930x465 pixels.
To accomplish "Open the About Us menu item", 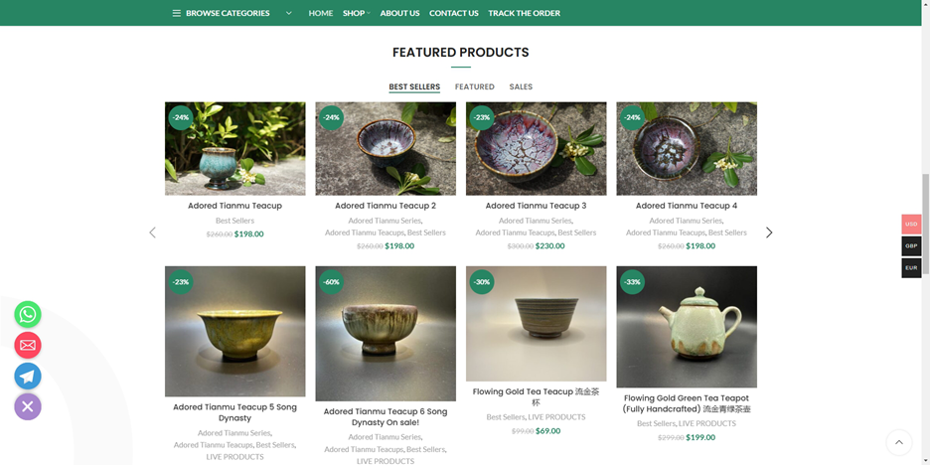I will pyautogui.click(x=399, y=13).
